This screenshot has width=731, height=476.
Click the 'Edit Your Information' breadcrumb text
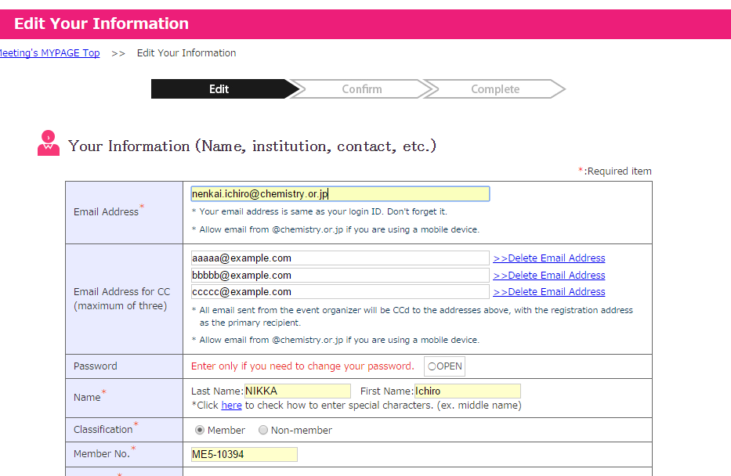coord(186,53)
